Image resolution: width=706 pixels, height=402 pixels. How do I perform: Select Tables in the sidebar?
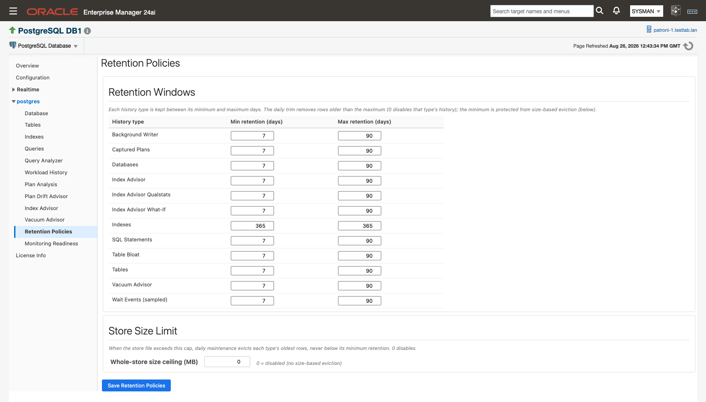tap(33, 125)
